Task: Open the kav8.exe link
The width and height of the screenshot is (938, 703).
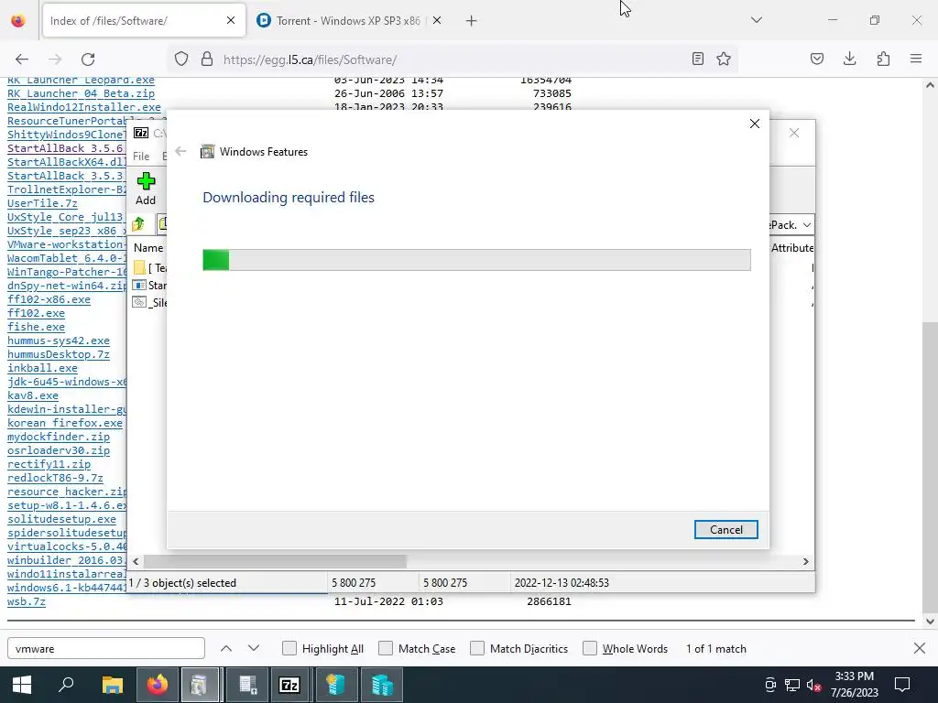Action: tap(33, 395)
